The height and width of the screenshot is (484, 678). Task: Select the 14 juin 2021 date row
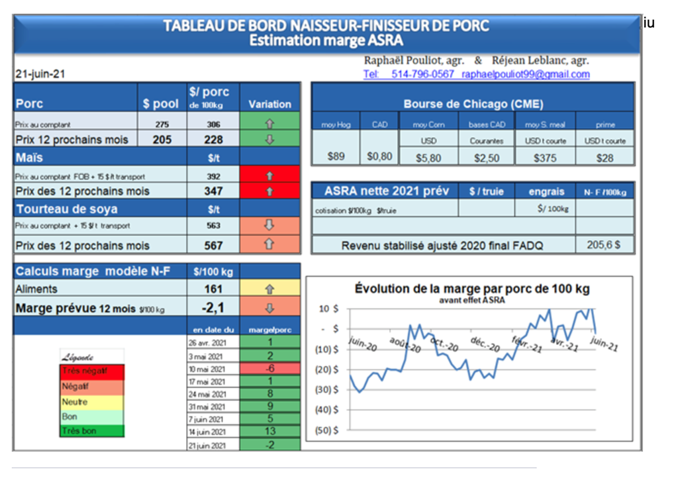(x=213, y=432)
